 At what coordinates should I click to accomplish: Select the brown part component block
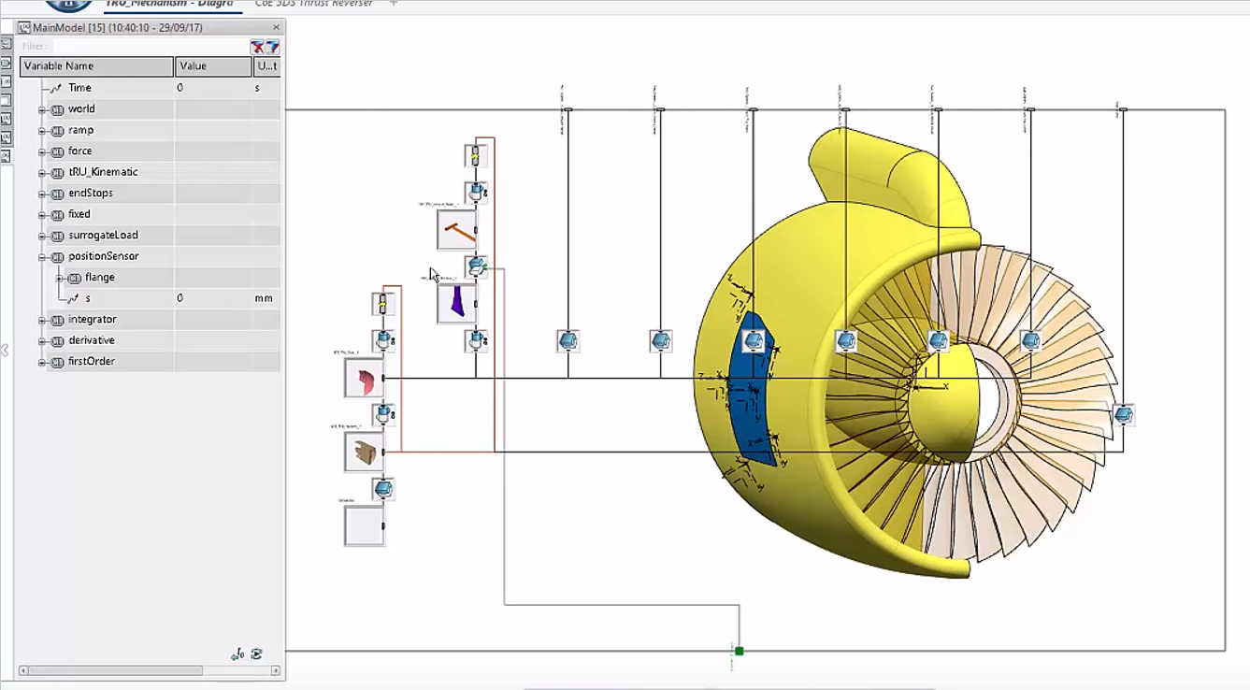coord(364,452)
